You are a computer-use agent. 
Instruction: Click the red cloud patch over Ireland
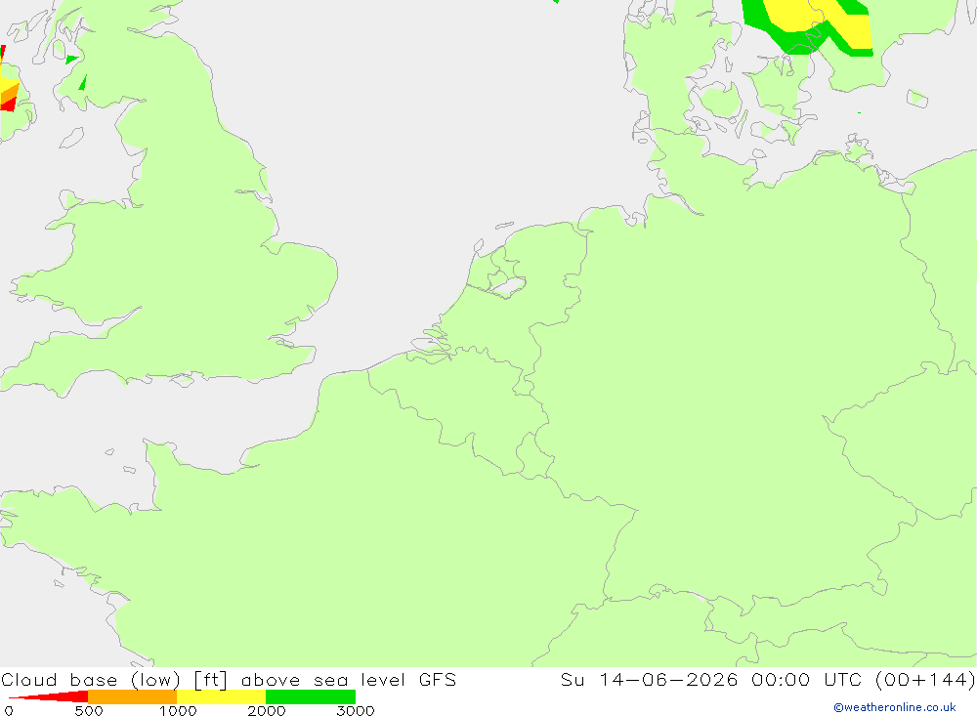(x=9, y=105)
